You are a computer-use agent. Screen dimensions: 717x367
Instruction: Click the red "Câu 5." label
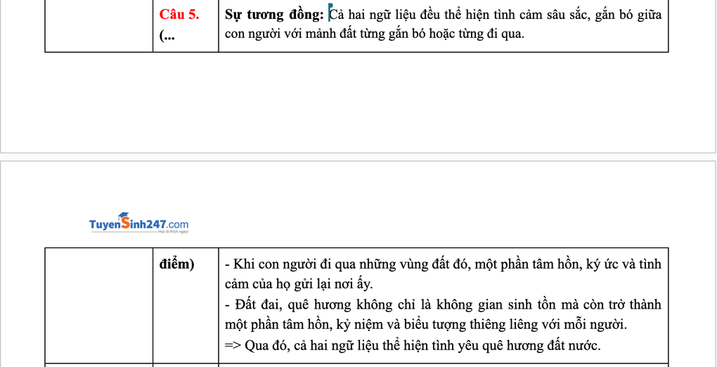179,15
